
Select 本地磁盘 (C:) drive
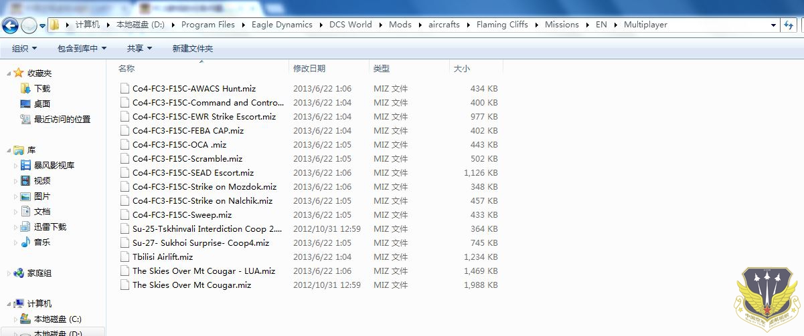[57, 319]
